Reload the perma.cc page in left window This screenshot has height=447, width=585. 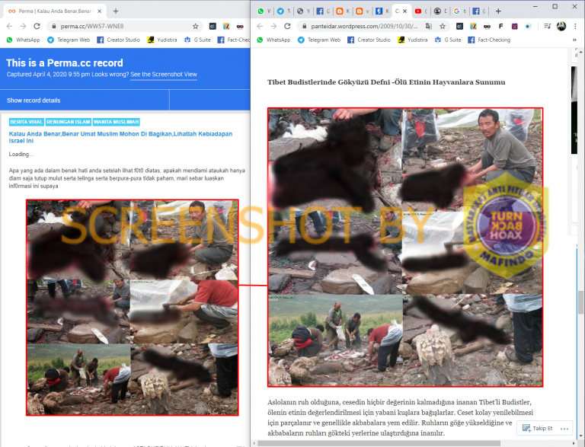tap(37, 26)
